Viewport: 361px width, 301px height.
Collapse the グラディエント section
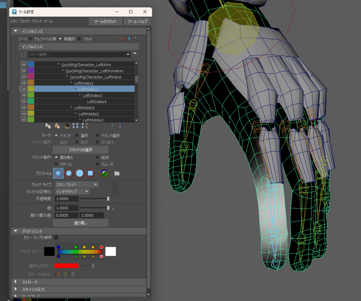coord(16,231)
